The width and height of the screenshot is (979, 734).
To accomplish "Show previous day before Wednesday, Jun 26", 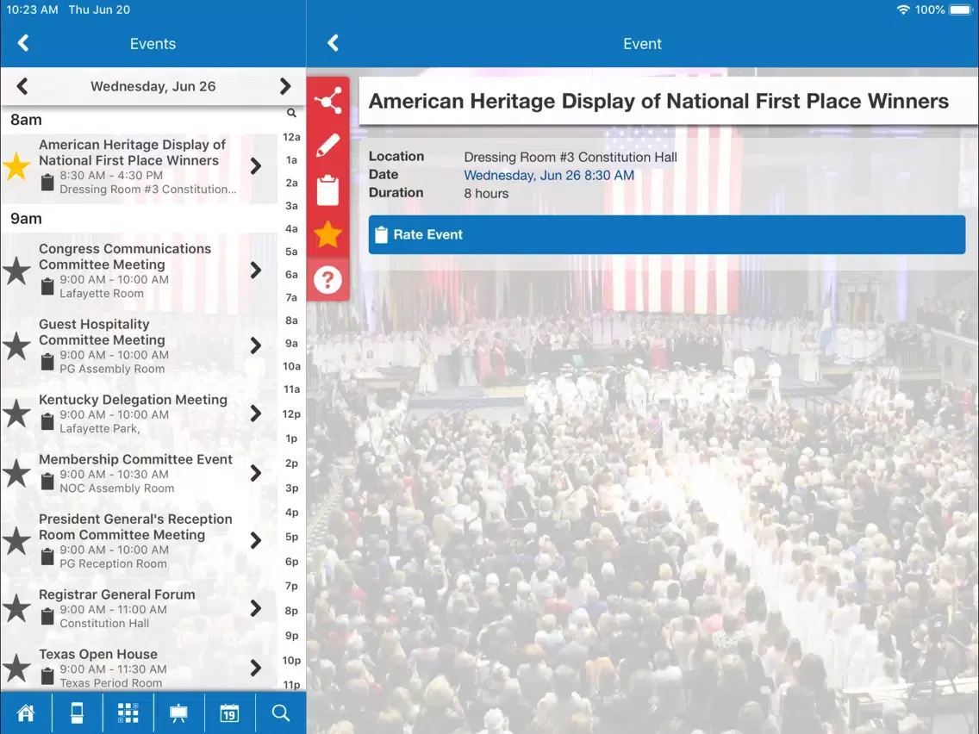I will pyautogui.click(x=22, y=86).
